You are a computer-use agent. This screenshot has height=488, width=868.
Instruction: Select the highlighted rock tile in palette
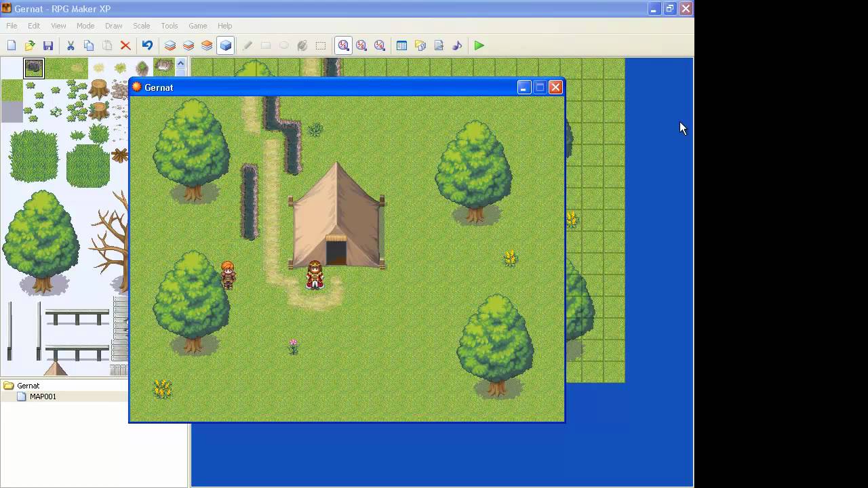click(34, 68)
